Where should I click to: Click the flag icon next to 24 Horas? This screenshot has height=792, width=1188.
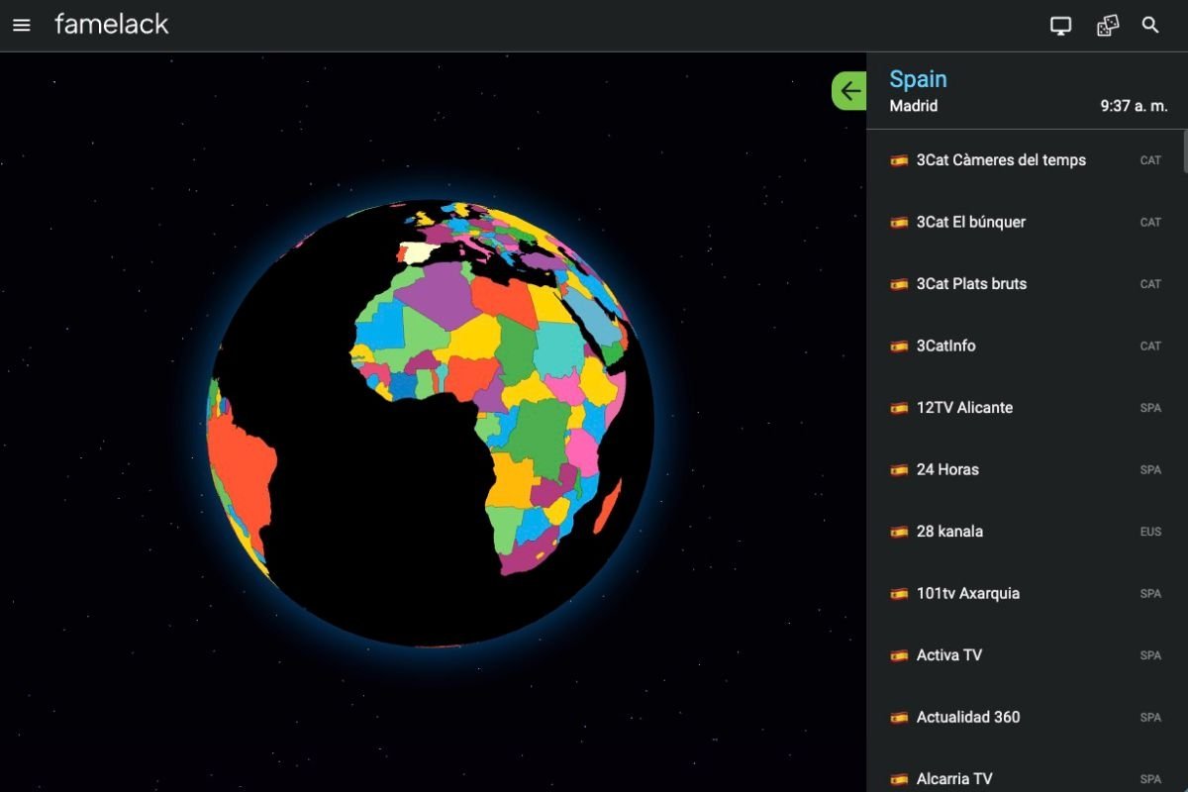(899, 470)
